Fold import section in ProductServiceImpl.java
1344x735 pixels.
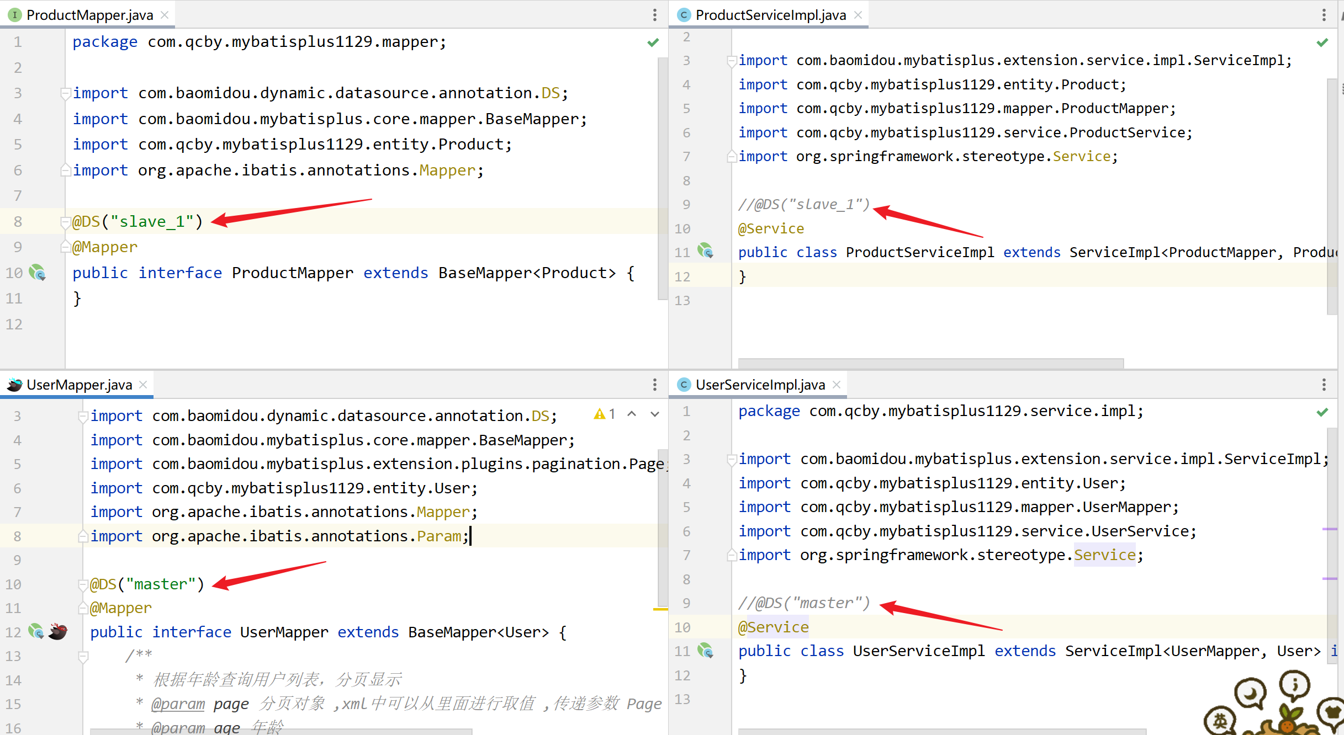[732, 60]
